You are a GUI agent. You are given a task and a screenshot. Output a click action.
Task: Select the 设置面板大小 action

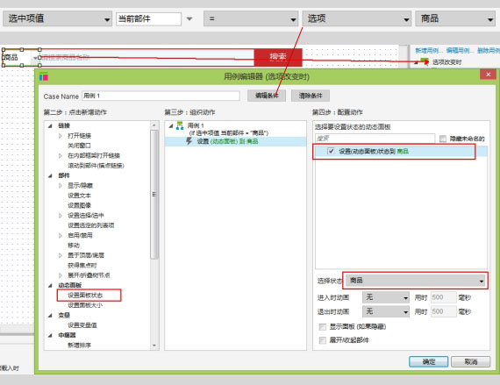(x=85, y=305)
